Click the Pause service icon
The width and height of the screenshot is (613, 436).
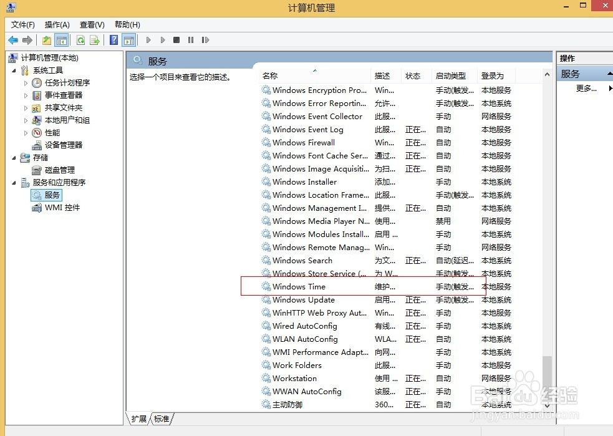click(x=191, y=40)
